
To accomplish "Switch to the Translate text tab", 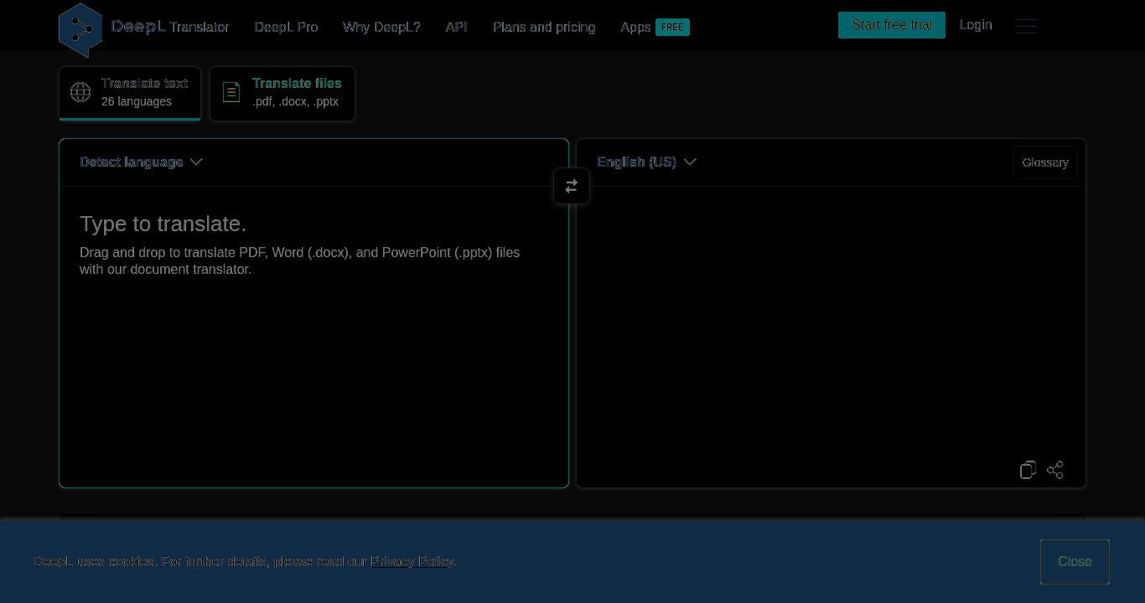I will point(130,93).
